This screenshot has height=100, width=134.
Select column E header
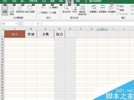tap(70, 29)
